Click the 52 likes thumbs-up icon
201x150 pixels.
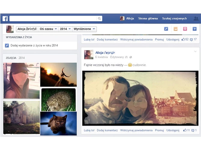click(x=183, y=39)
